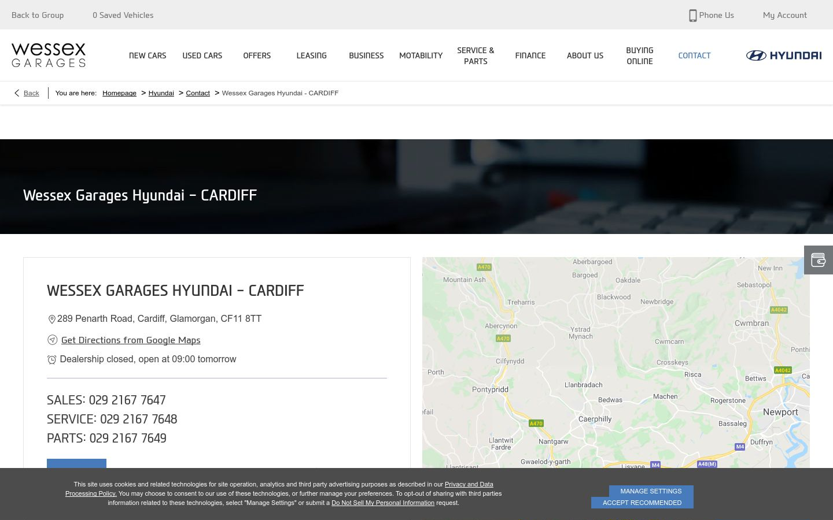Image resolution: width=833 pixels, height=520 pixels.
Task: Click the Wessex Garages logo
Action: 49,55
